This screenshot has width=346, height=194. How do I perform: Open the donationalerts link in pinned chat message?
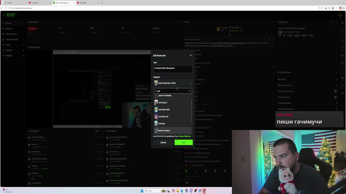tap(228, 43)
